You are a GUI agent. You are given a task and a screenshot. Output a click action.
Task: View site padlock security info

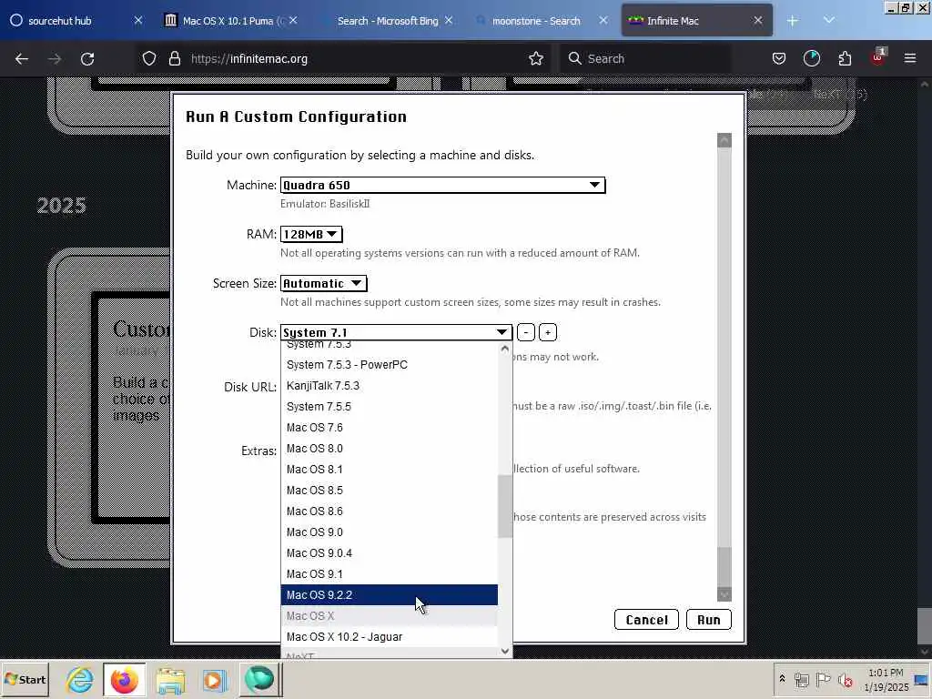174,59
